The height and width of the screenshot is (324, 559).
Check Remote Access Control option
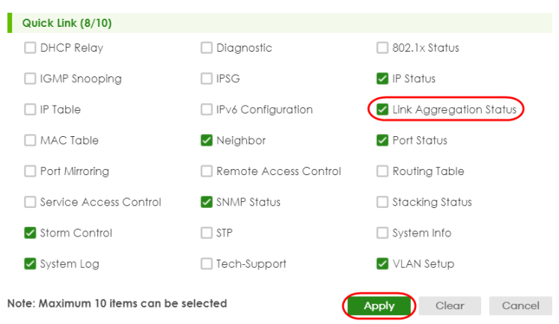(x=207, y=171)
